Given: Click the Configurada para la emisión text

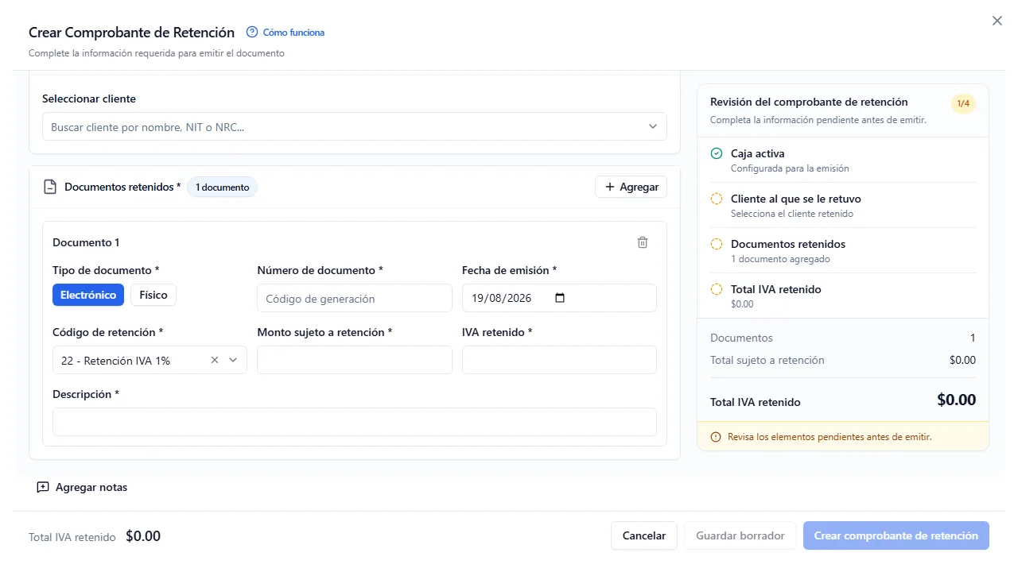Looking at the screenshot, I should 790,168.
